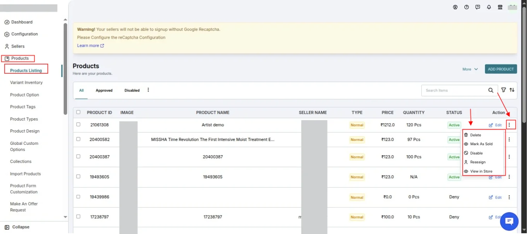The width and height of the screenshot is (528, 234).
Task: Open Product Tags in sidebar
Action: click(23, 107)
